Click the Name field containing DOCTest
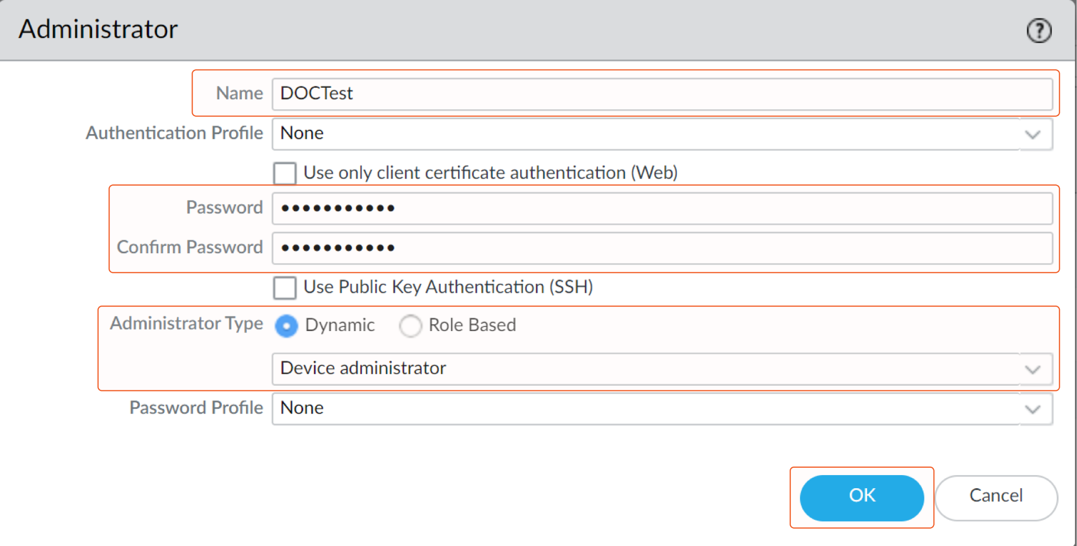 point(662,94)
